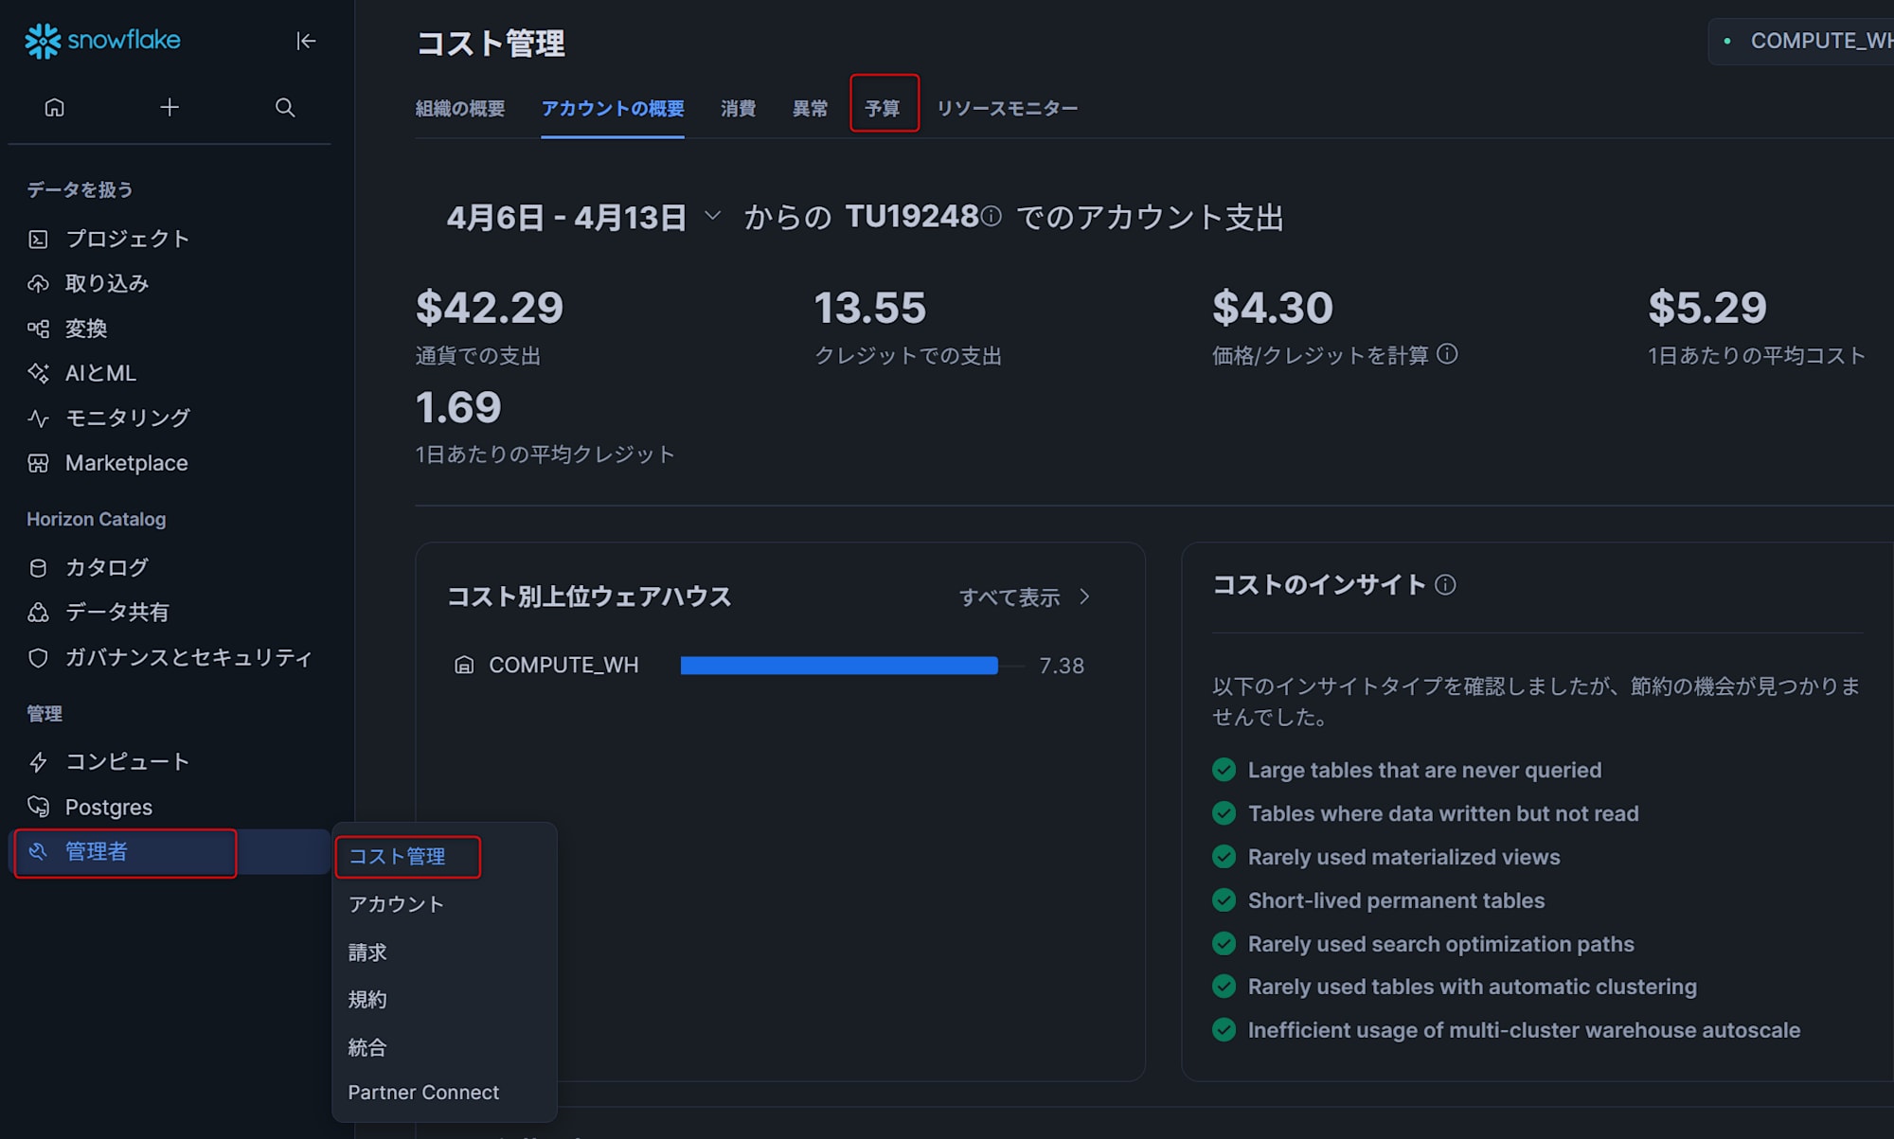Open search with magnifier icon
This screenshot has height=1139, width=1894.
[285, 107]
